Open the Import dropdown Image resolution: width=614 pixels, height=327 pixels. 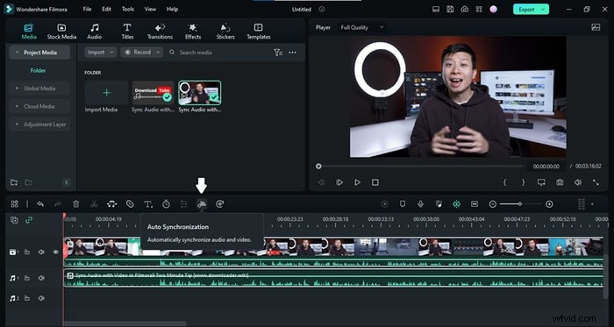tap(100, 53)
